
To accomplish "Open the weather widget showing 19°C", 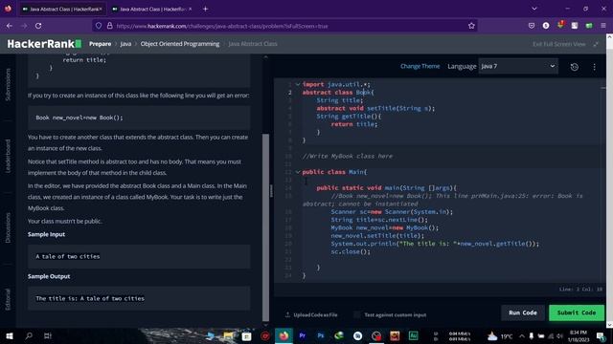I will [x=500, y=335].
